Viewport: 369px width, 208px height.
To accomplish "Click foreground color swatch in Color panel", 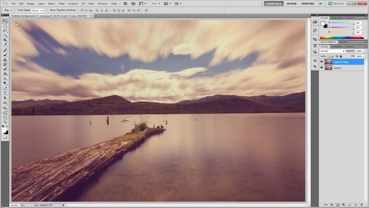I will click(323, 24).
